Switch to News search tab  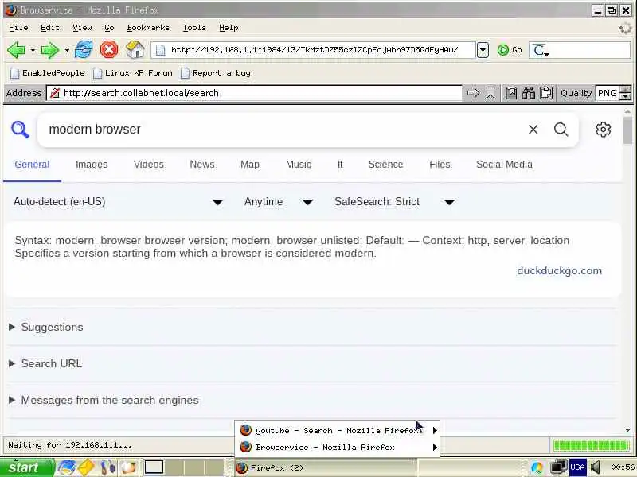202,165
